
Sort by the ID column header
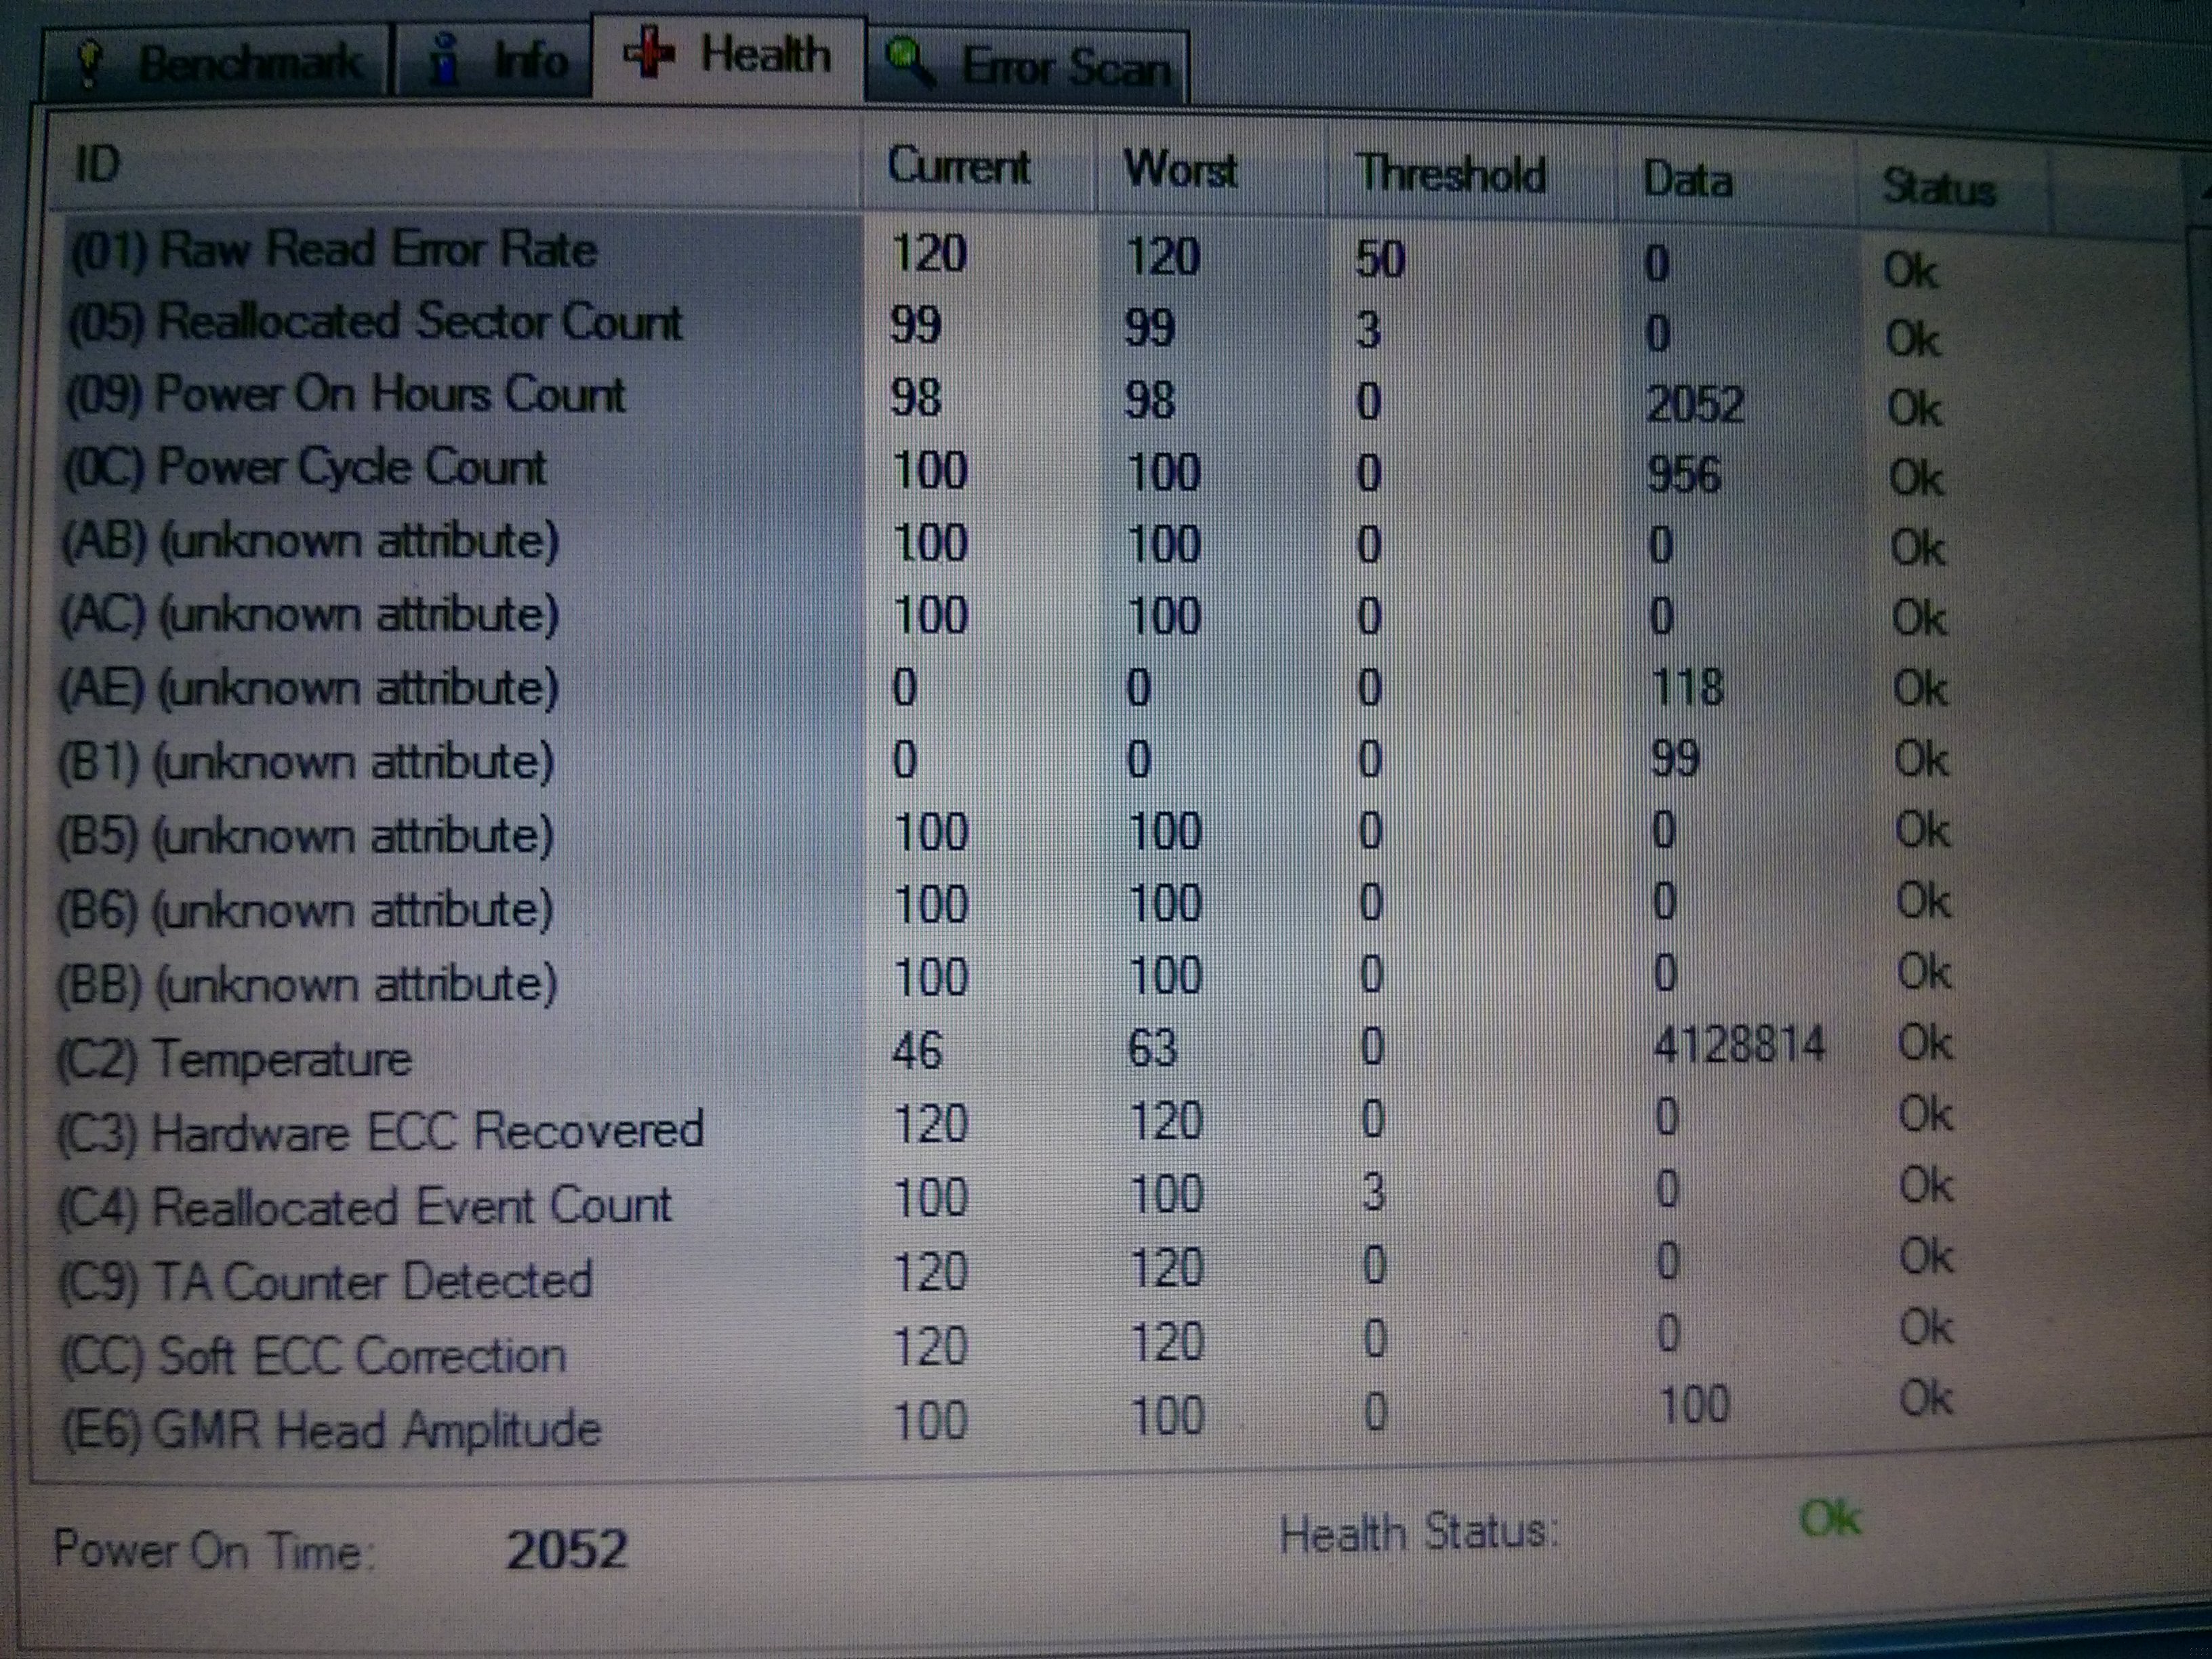[455, 164]
